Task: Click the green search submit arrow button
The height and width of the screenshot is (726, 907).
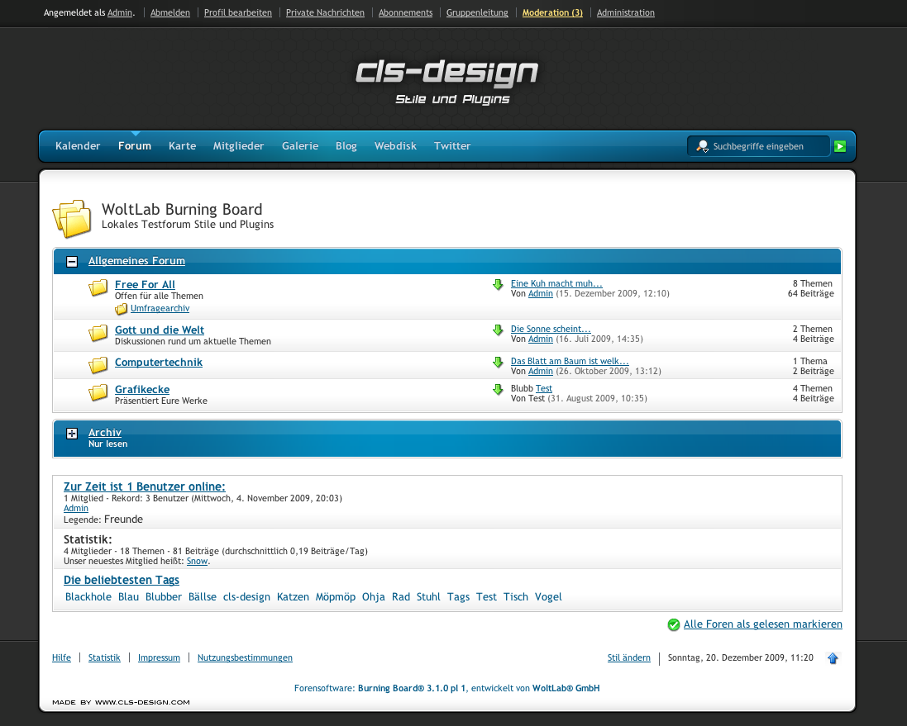Action: click(840, 146)
